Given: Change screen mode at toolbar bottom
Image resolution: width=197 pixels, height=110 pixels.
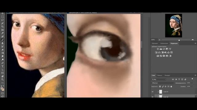Looking at the screenshot, I should [2, 96].
